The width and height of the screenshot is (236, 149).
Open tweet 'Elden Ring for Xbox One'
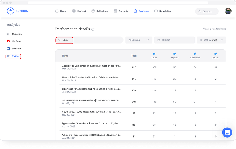pos(91,89)
